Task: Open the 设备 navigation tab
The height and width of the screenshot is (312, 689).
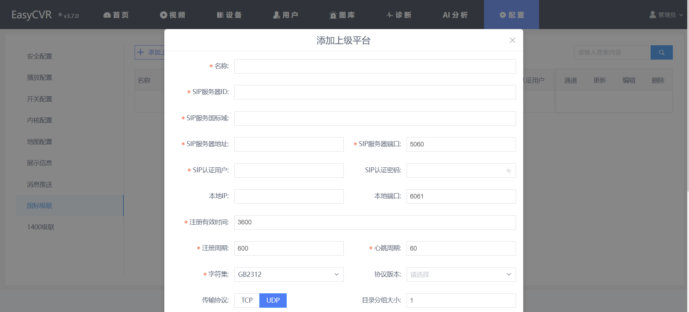Action: point(229,15)
